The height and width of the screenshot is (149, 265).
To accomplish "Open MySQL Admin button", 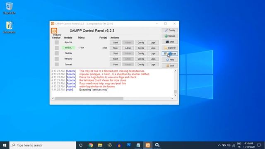I will (128, 48).
